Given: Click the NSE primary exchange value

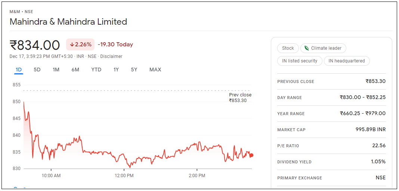Looking at the screenshot, I should coord(381,178).
